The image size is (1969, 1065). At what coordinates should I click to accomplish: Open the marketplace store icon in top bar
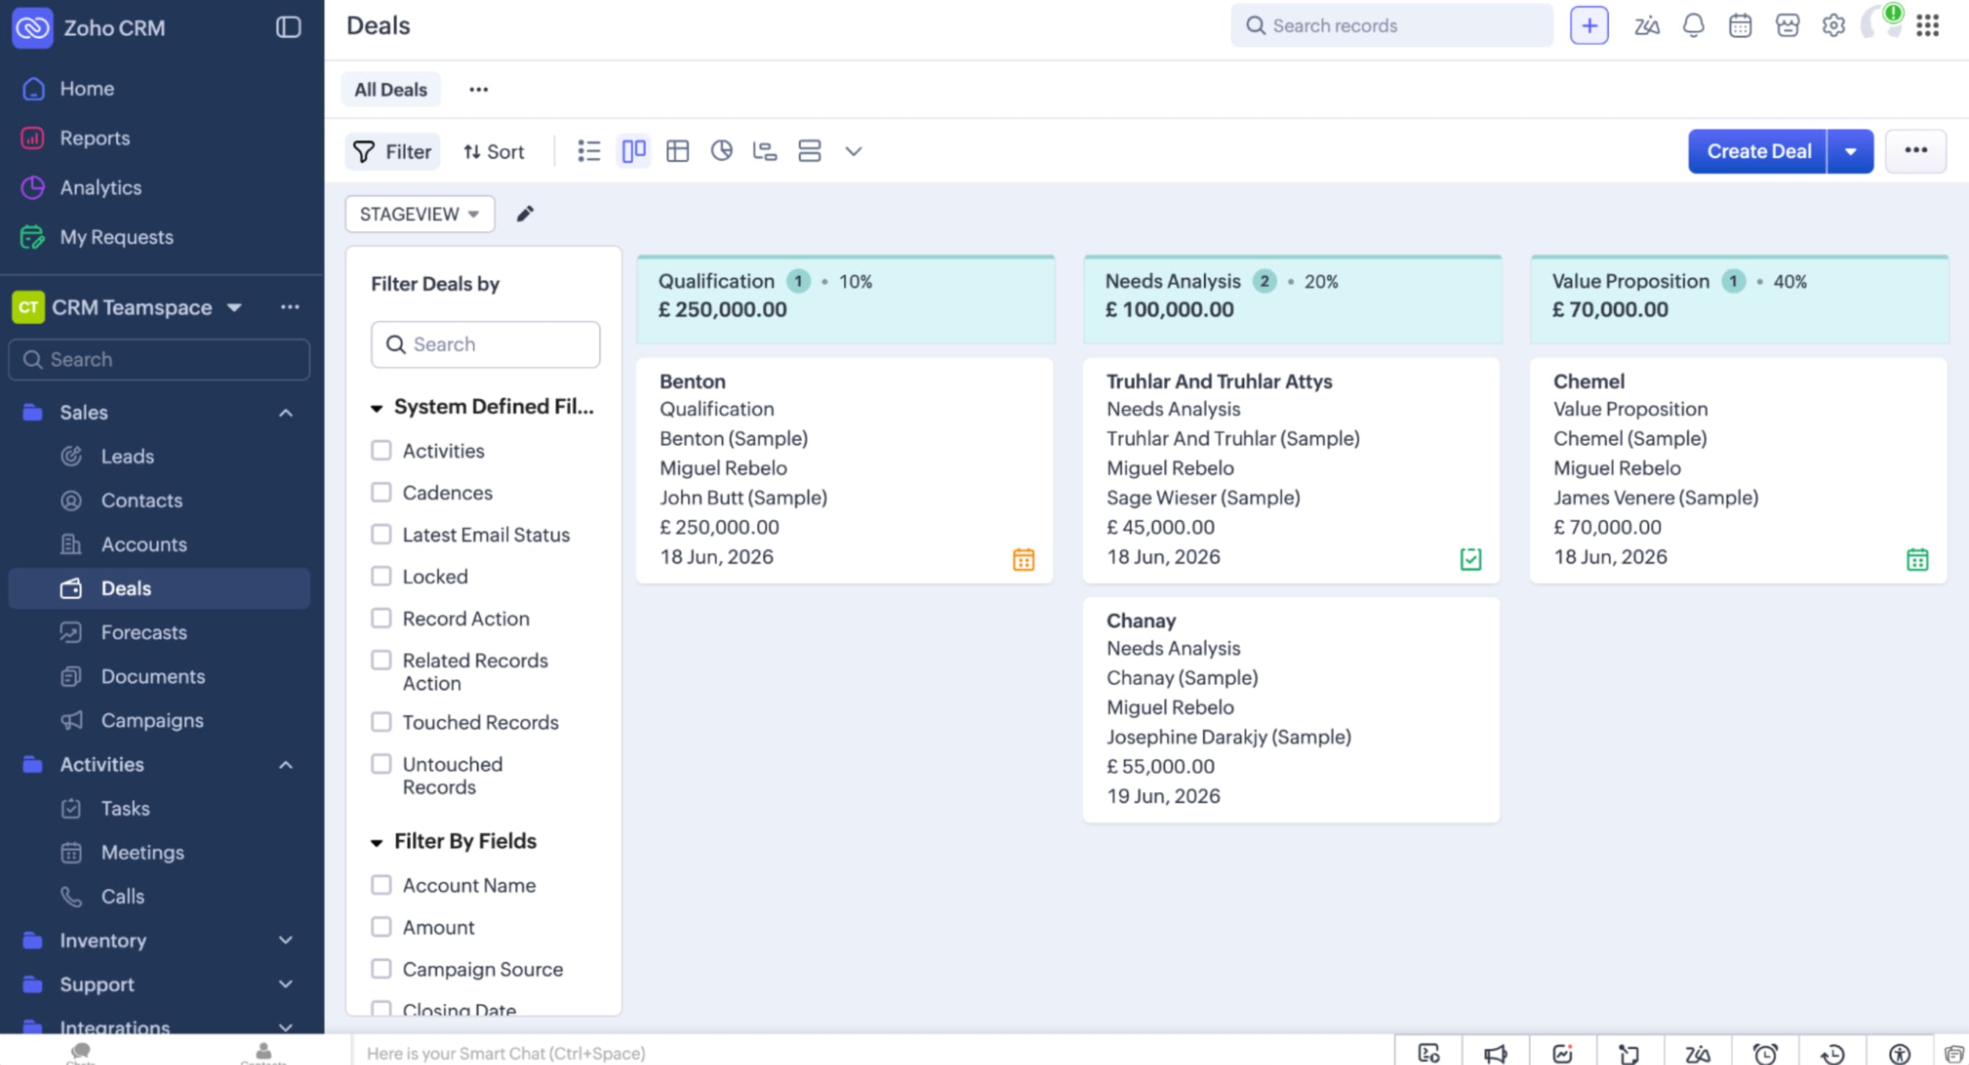coord(1787,26)
